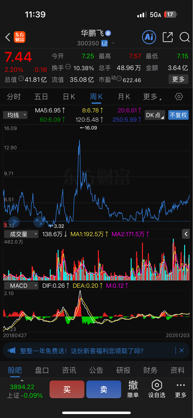Tap the back arrow icon
The width and height of the screenshot is (193, 418).
point(8,37)
